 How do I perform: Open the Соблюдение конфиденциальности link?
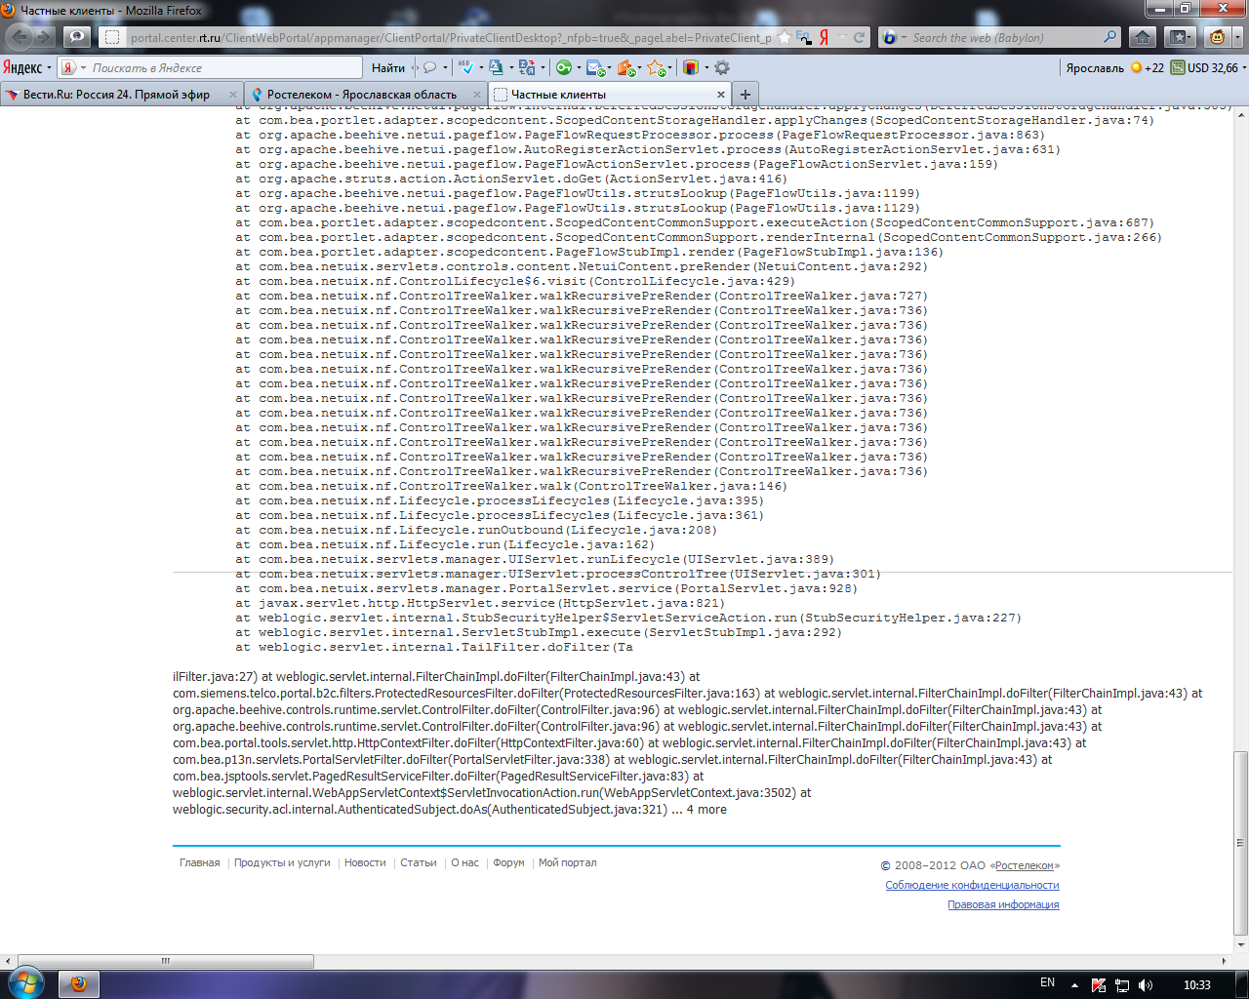point(972,885)
